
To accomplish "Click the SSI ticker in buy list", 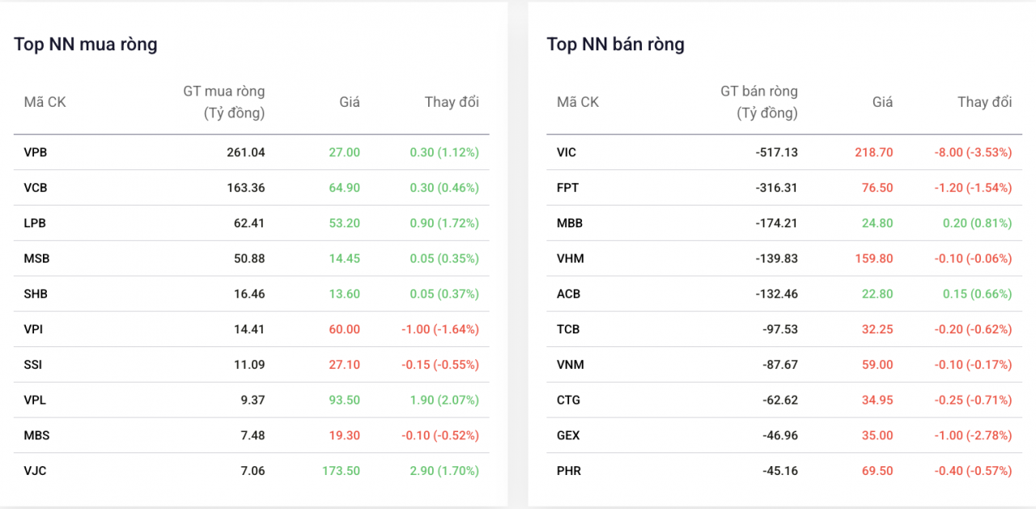I will (x=33, y=365).
